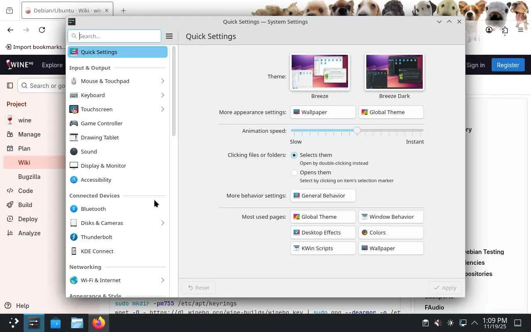Click the network icon in system tray

point(463,323)
